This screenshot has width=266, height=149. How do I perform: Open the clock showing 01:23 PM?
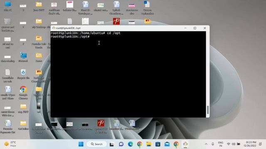click(250, 144)
